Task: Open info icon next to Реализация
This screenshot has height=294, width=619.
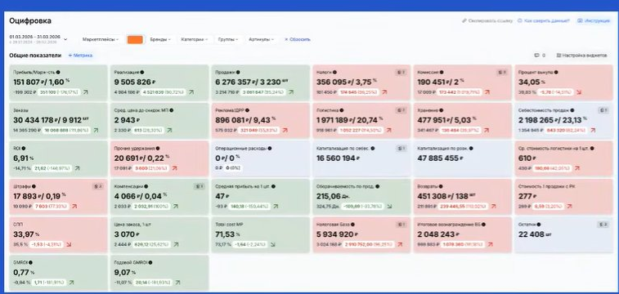Action: coord(141,73)
